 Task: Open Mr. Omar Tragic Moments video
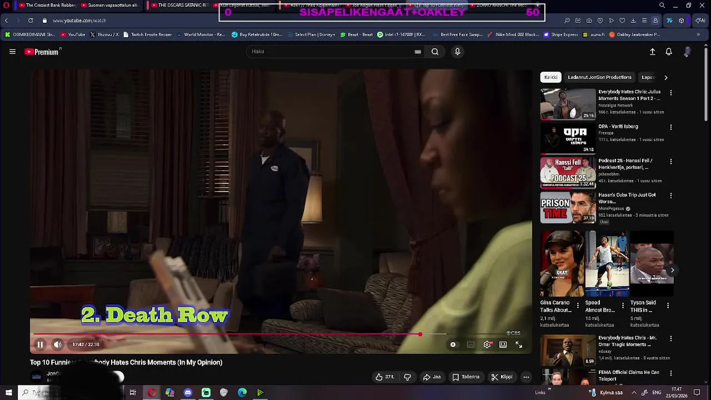(x=568, y=349)
